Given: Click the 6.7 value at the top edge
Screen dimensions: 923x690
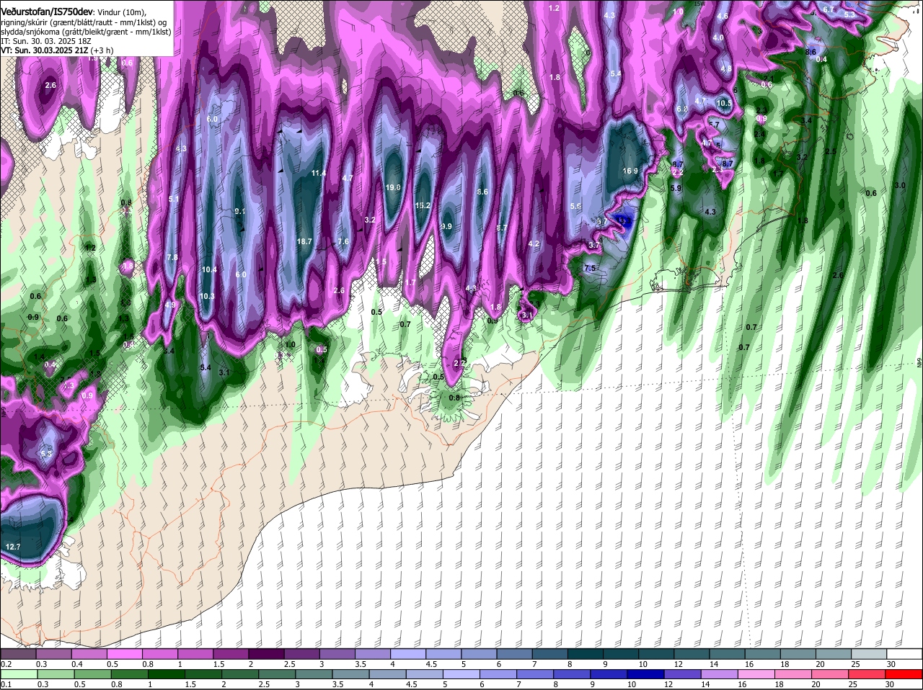Looking at the screenshot, I should tap(829, 9).
